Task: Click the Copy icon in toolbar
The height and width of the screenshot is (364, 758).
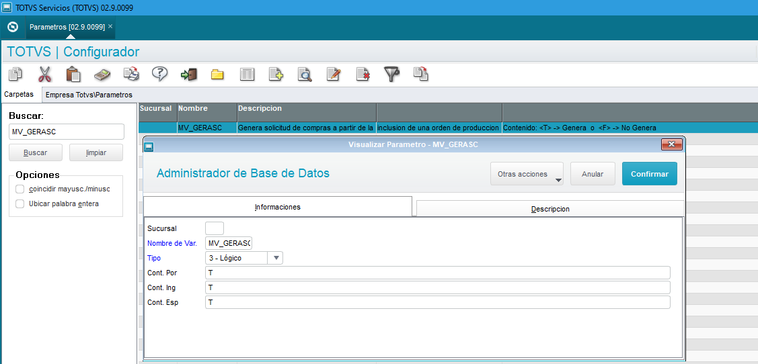Action: click(15, 75)
